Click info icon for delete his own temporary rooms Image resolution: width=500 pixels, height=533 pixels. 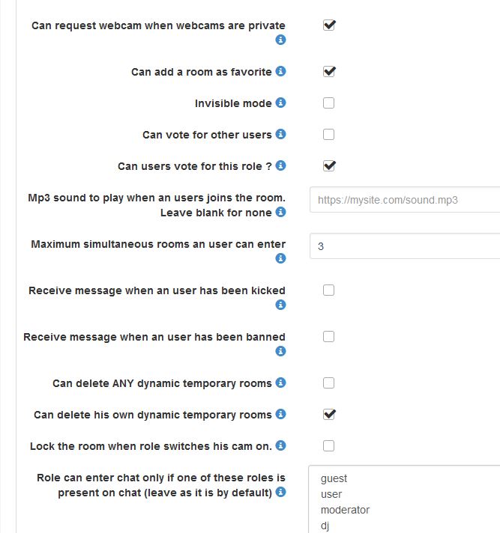(281, 414)
